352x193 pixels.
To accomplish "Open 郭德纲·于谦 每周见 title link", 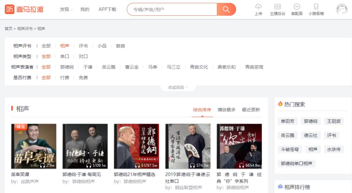I will click(82, 174).
